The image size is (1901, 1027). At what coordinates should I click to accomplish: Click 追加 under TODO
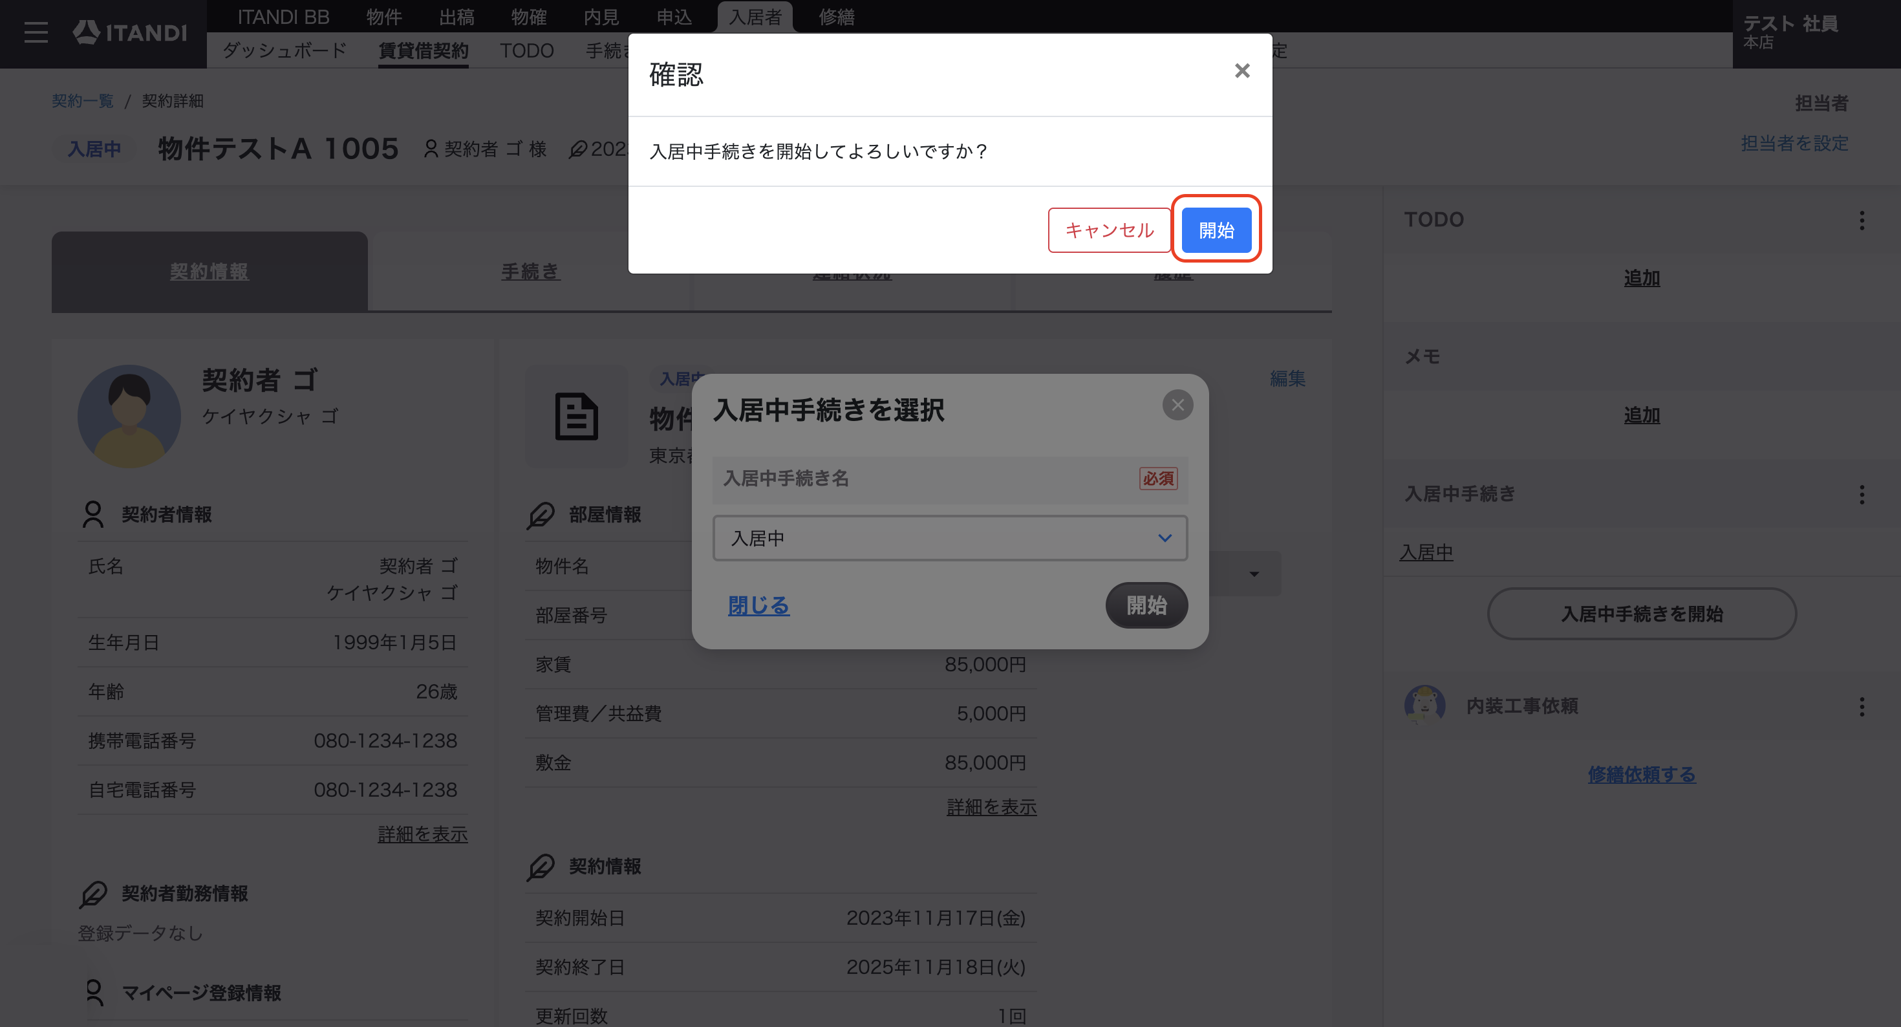coord(1641,277)
